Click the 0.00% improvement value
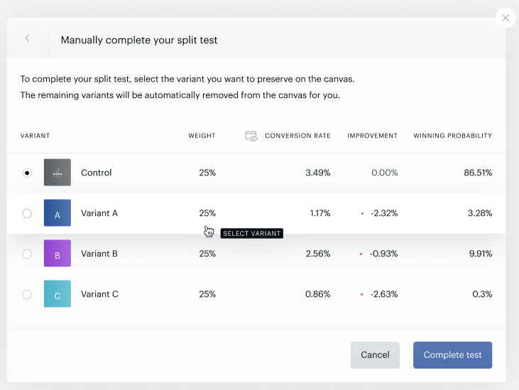Screen dimensions: 519x390 pyautogui.click(x=384, y=173)
